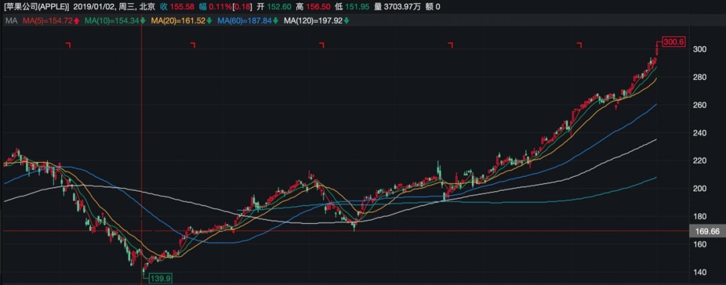
Task: Click the red up arrow beside MA(5)
Action: [77, 21]
